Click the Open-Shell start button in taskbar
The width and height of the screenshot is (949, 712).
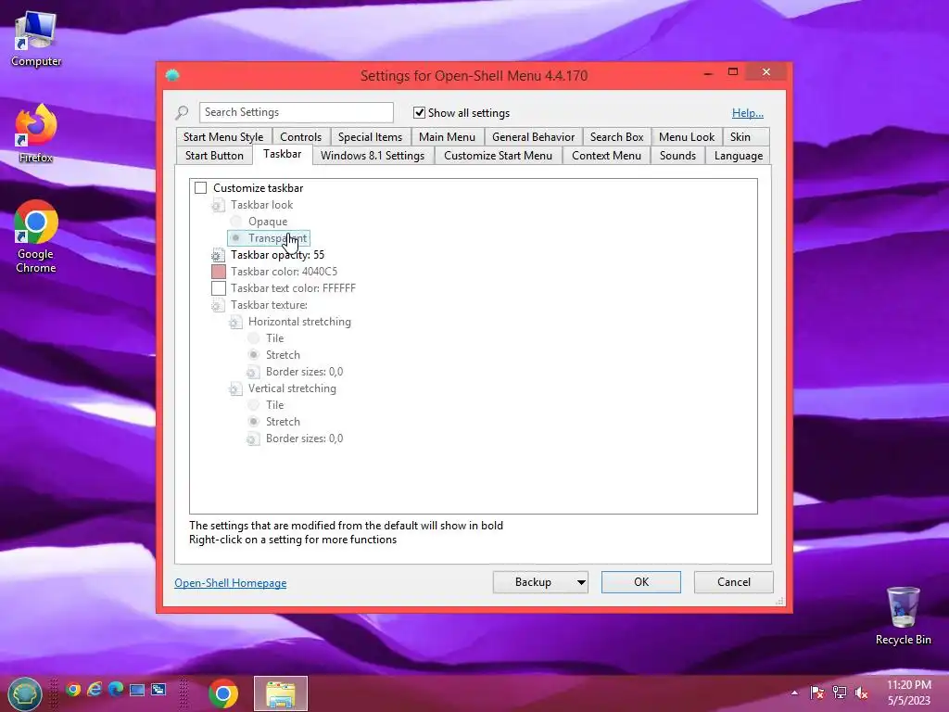coord(24,693)
